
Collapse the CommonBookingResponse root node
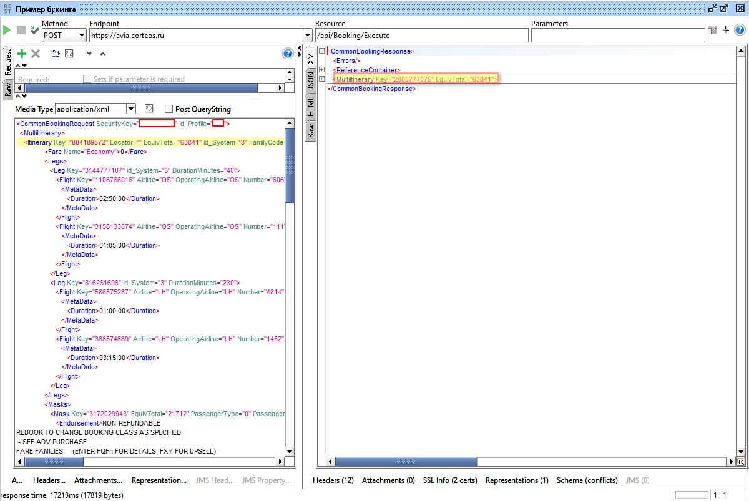[x=321, y=52]
